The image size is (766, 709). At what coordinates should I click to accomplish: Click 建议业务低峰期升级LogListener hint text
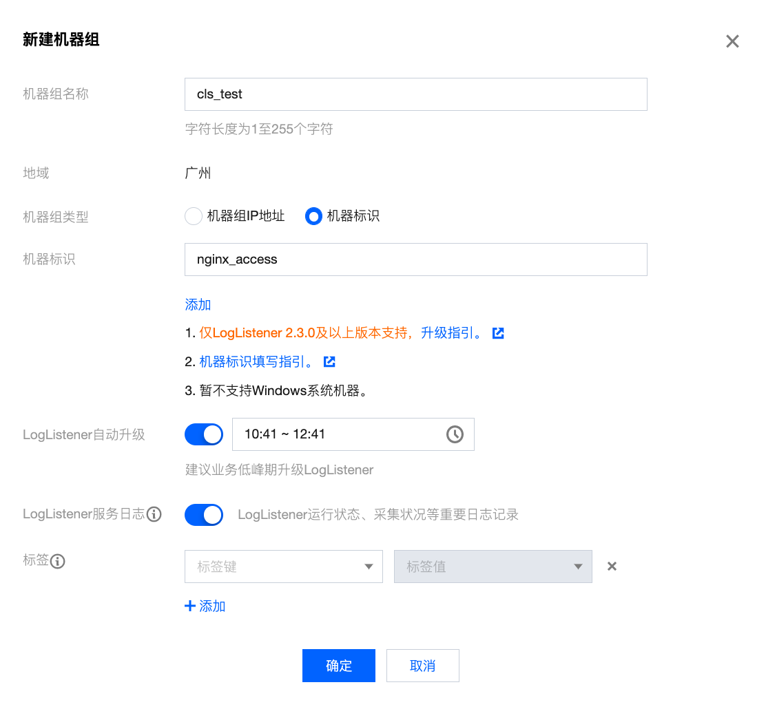click(279, 469)
